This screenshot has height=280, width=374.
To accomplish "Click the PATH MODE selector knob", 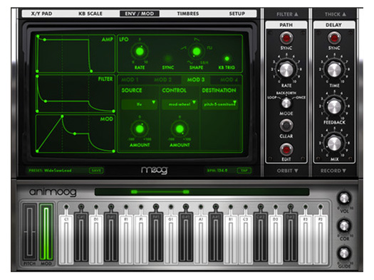I will 286,103.
